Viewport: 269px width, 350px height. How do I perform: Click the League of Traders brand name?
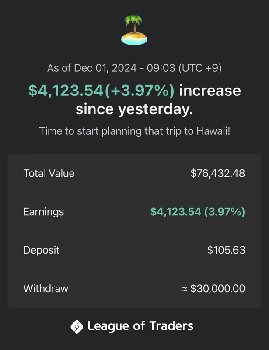pos(140,326)
